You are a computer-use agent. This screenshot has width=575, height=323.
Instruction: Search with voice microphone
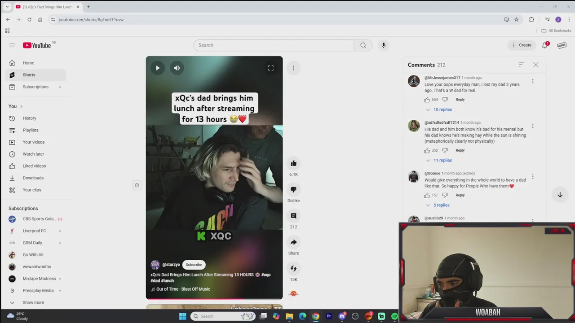click(x=383, y=45)
